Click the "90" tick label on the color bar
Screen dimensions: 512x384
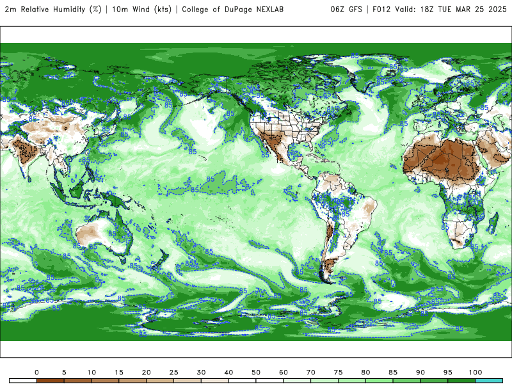click(x=420, y=372)
